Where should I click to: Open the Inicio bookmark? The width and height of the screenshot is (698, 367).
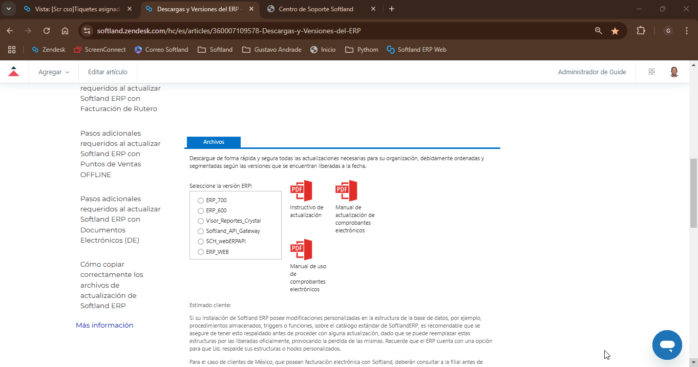pyautogui.click(x=323, y=50)
